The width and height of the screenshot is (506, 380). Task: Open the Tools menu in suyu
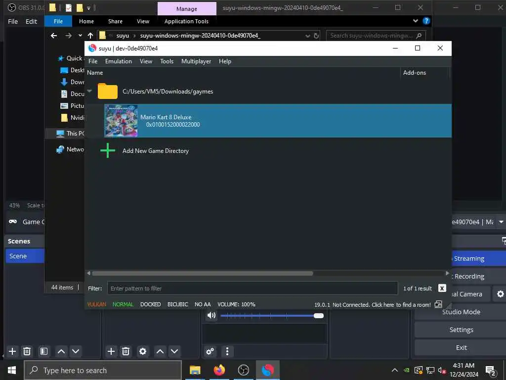(167, 61)
